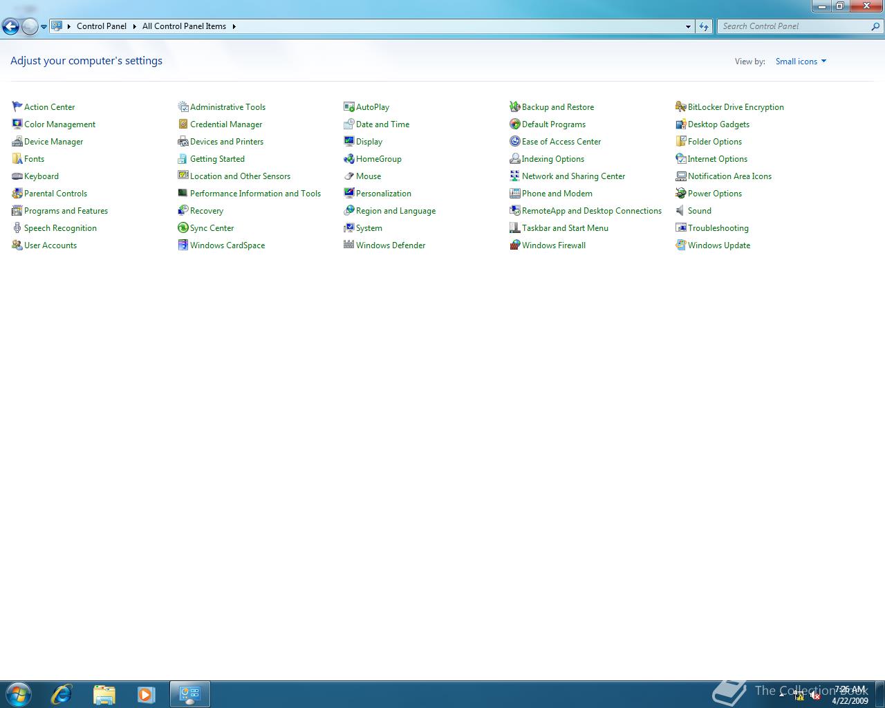
Task: Expand the arrow after All Control Panel Items
Action: pyautogui.click(x=234, y=26)
